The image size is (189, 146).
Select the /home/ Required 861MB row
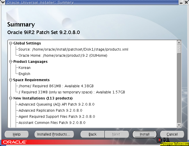pyautogui.click(x=56, y=86)
